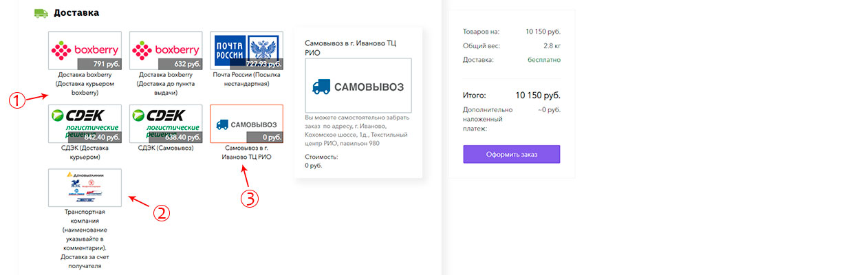Image resolution: width=844 pixels, height=275 pixels.
Task: Choose Транспортная компания delivery tile
Action: click(85, 188)
